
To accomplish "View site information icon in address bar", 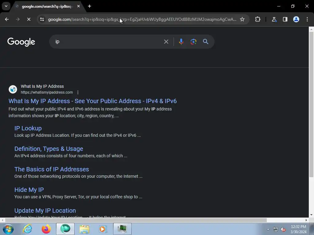I will pyautogui.click(x=42, y=19).
